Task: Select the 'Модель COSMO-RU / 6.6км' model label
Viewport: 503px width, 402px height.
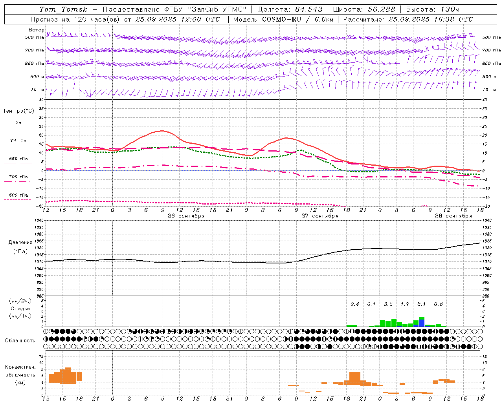Action: point(283,19)
